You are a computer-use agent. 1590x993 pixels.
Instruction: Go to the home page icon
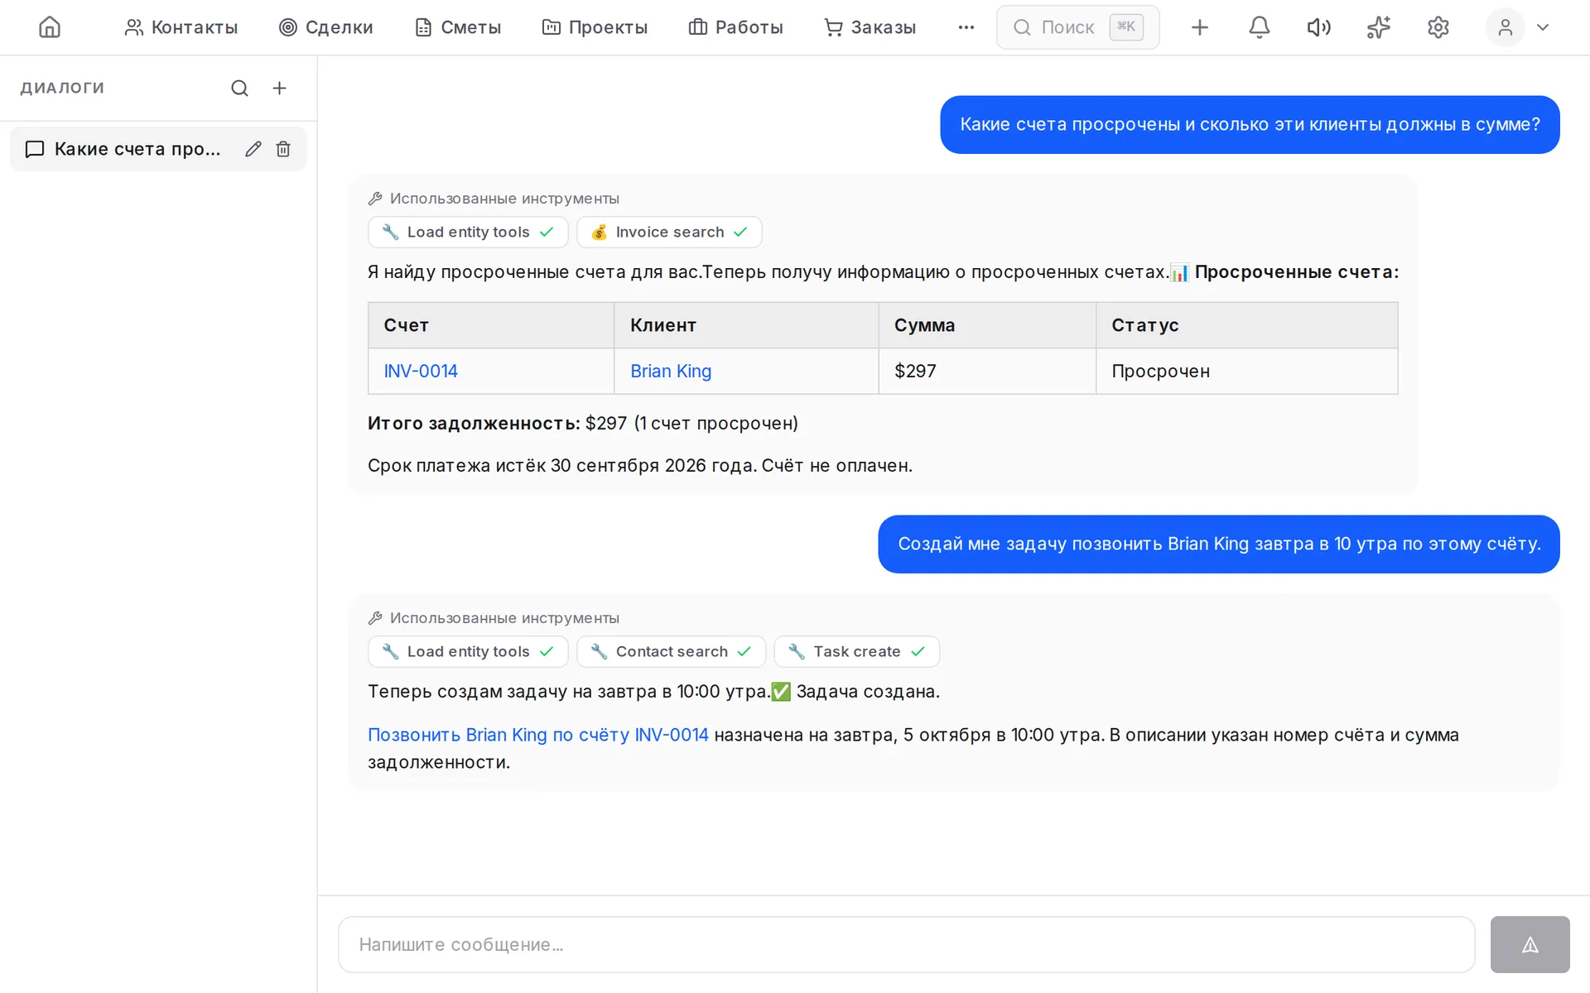50,27
